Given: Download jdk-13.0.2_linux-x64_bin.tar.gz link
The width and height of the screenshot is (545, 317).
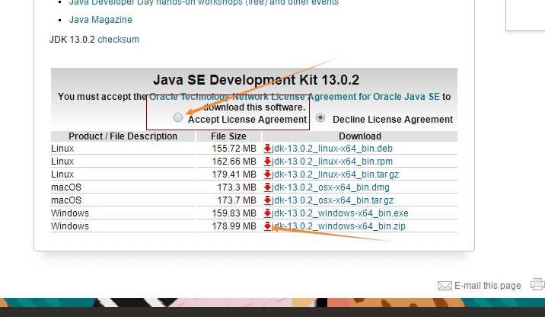Looking at the screenshot, I should click(x=335, y=175).
